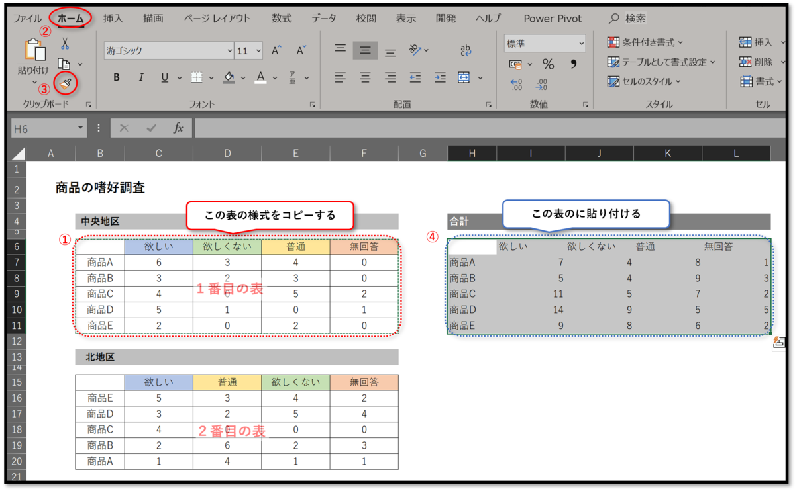Screen dimensions: 795x491
Task: Toggle Bold formatting
Action: [x=117, y=77]
